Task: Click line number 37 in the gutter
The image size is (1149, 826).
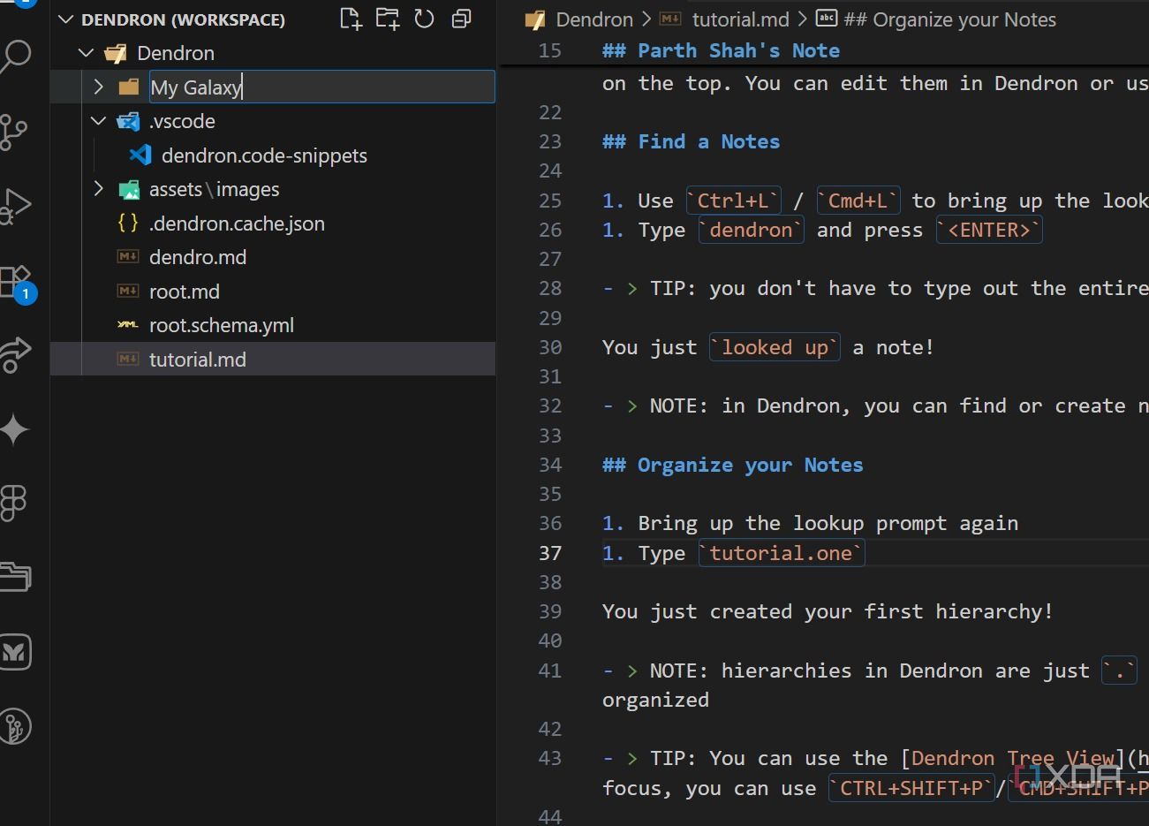Action: point(550,553)
